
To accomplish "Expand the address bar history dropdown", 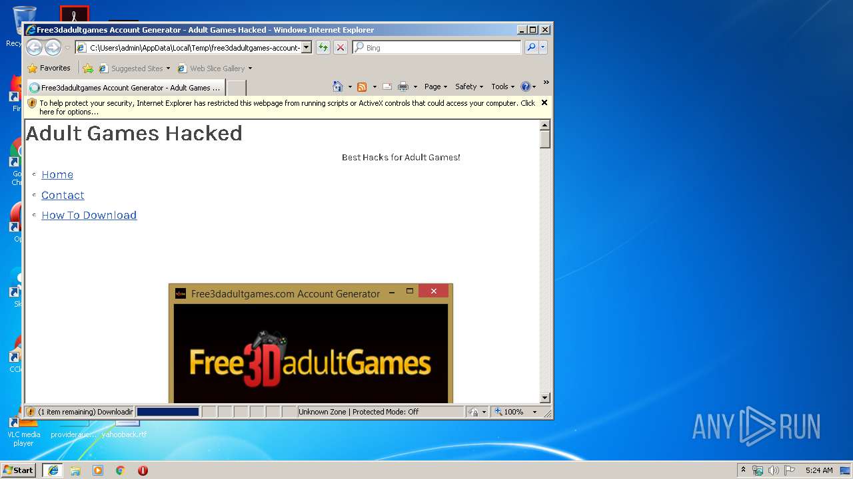I will [307, 48].
